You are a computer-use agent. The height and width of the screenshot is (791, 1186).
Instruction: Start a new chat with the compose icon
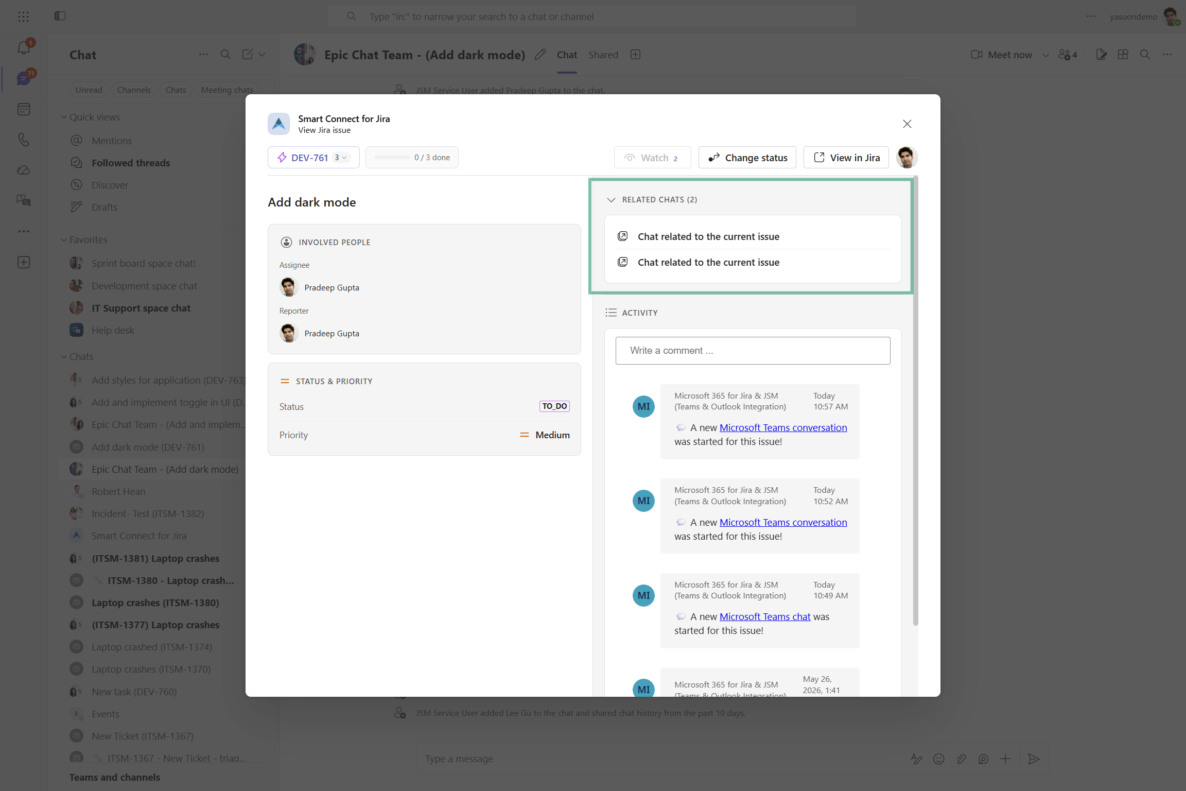click(x=248, y=55)
